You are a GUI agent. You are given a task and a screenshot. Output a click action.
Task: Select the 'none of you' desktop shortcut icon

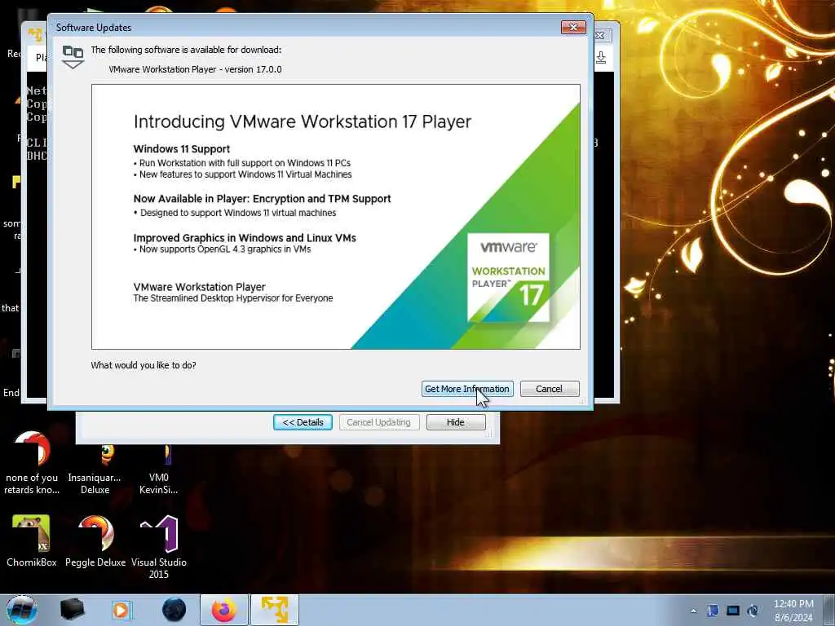click(x=32, y=463)
